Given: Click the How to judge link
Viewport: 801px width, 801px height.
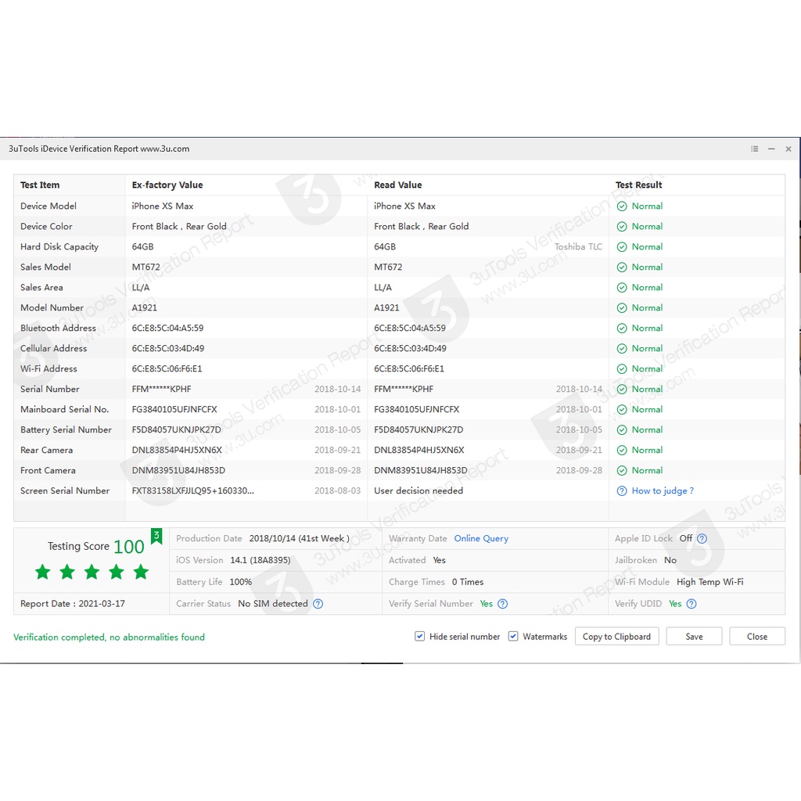Looking at the screenshot, I should point(663,491).
